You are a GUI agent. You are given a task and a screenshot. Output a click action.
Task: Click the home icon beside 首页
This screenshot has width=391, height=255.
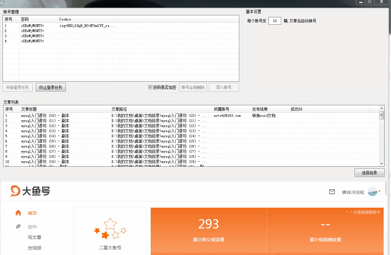[18, 212]
